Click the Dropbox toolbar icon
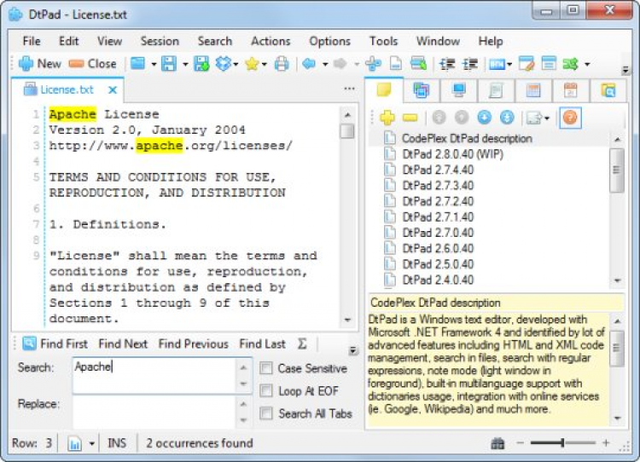This screenshot has height=462, width=640. tap(223, 64)
